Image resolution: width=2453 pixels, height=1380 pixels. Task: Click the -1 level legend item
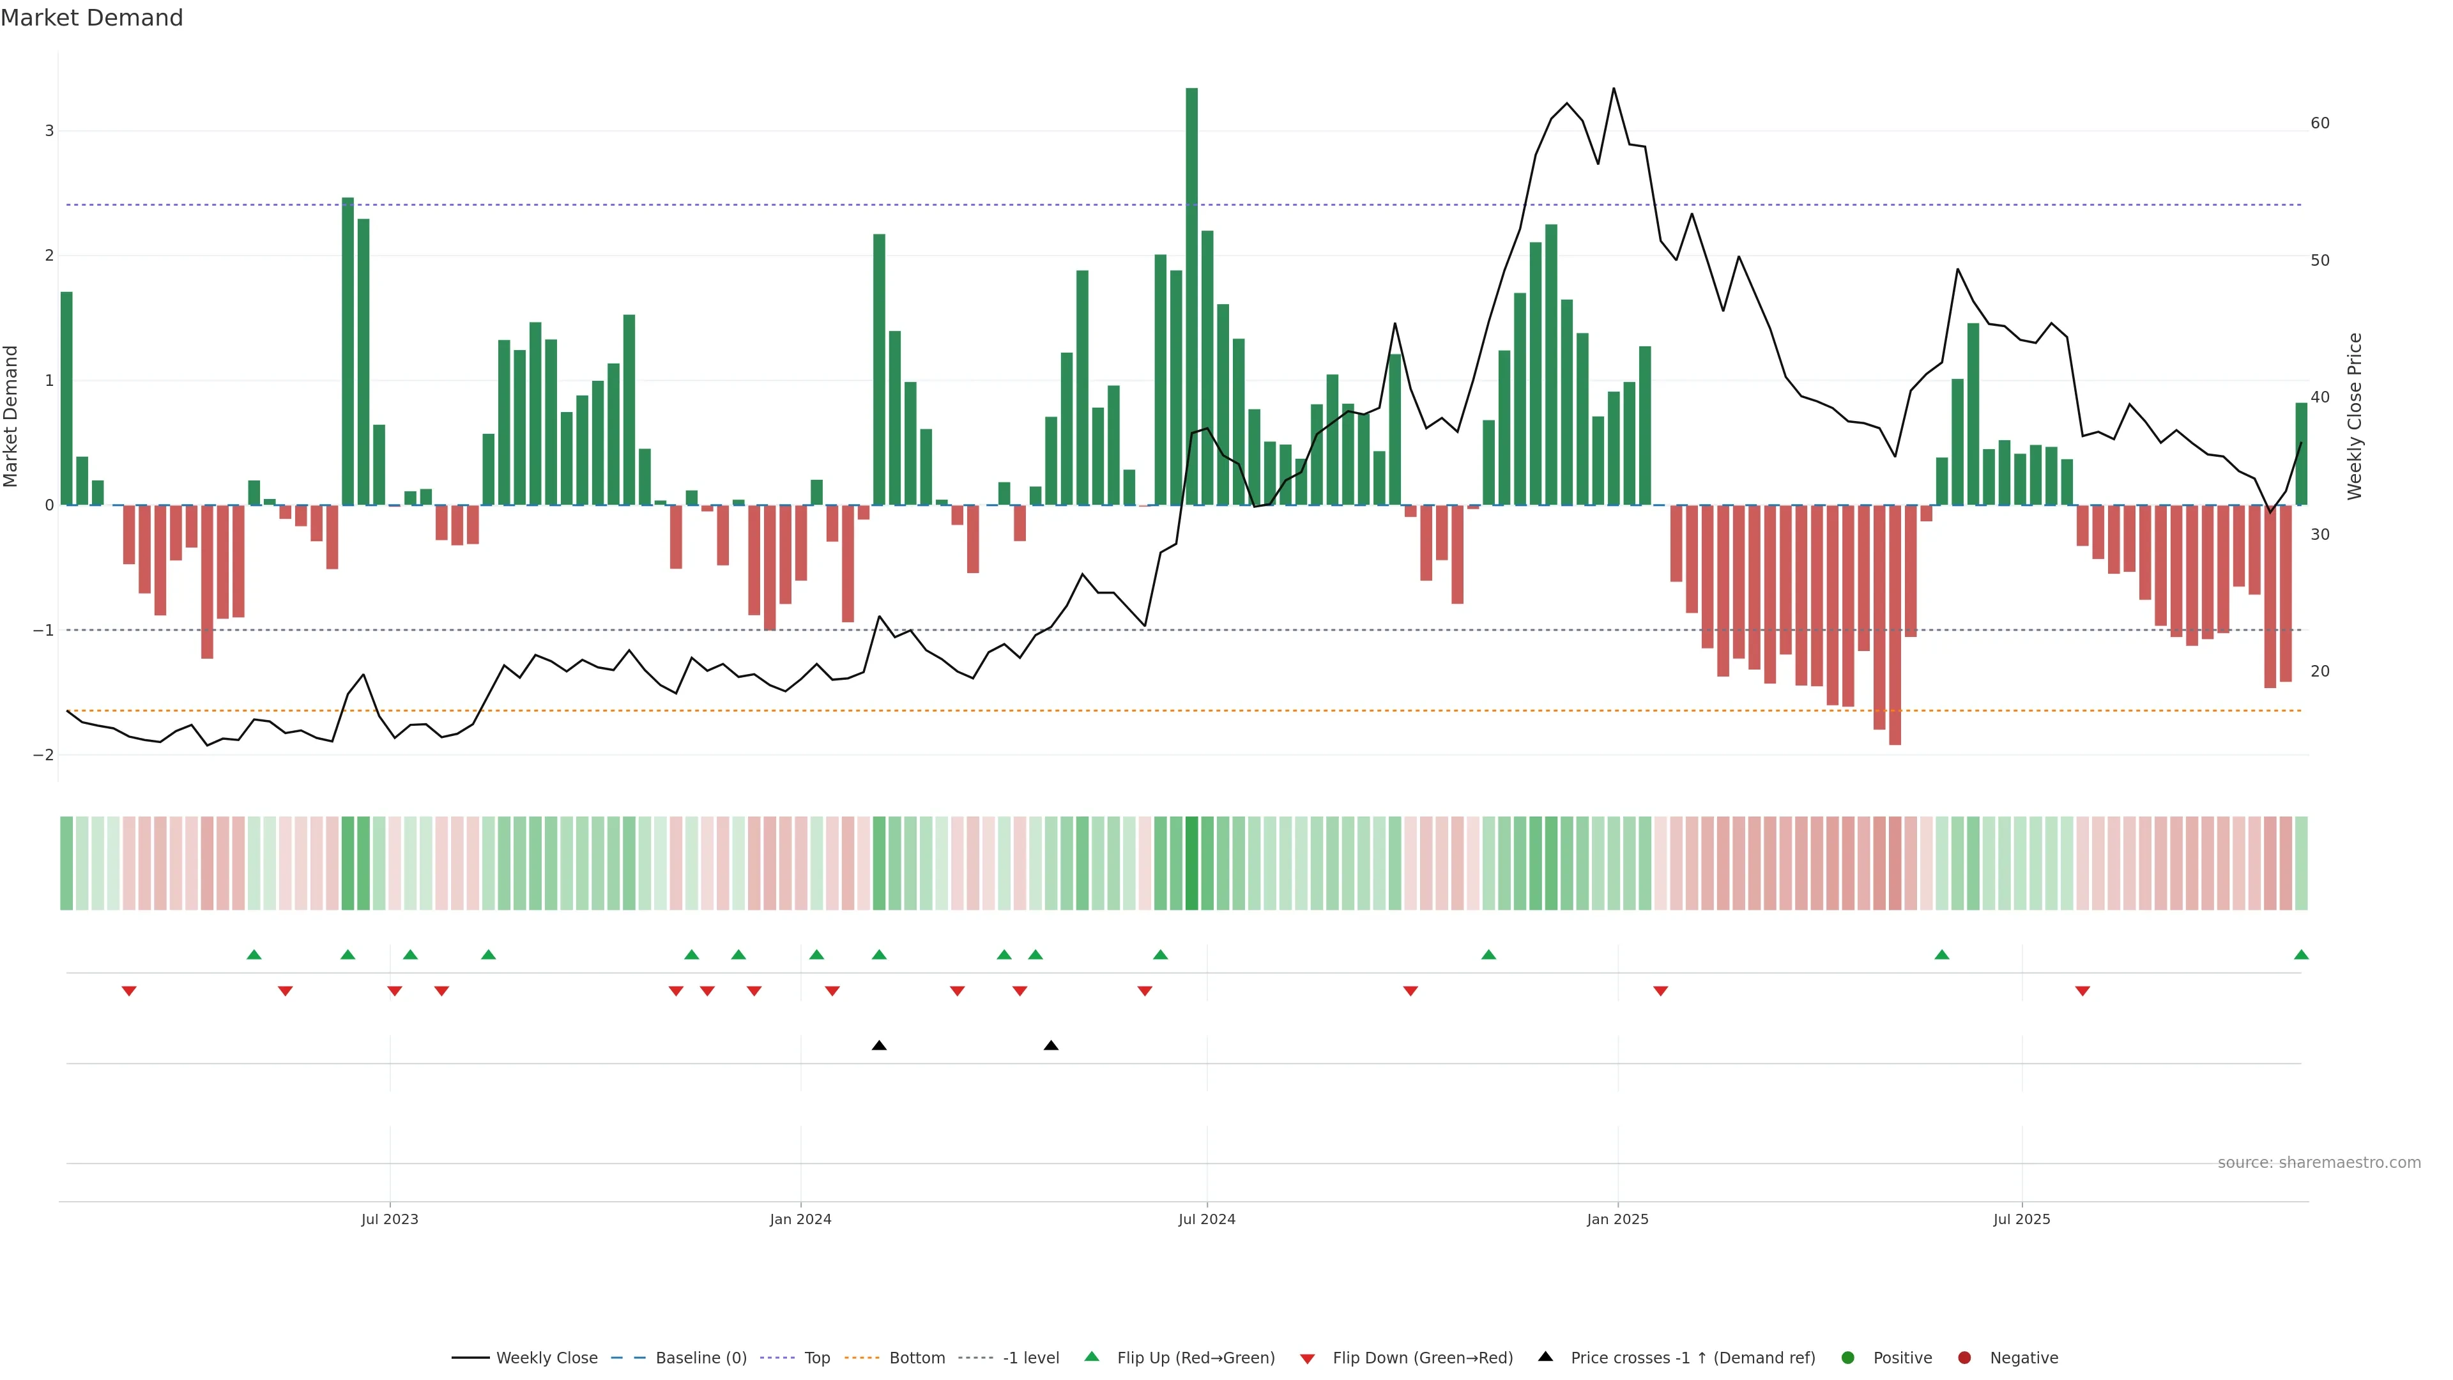(x=1030, y=1358)
